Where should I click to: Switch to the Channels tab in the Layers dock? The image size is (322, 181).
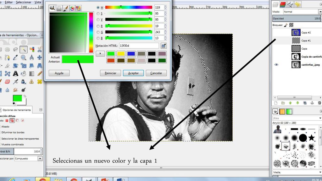click(x=283, y=4)
